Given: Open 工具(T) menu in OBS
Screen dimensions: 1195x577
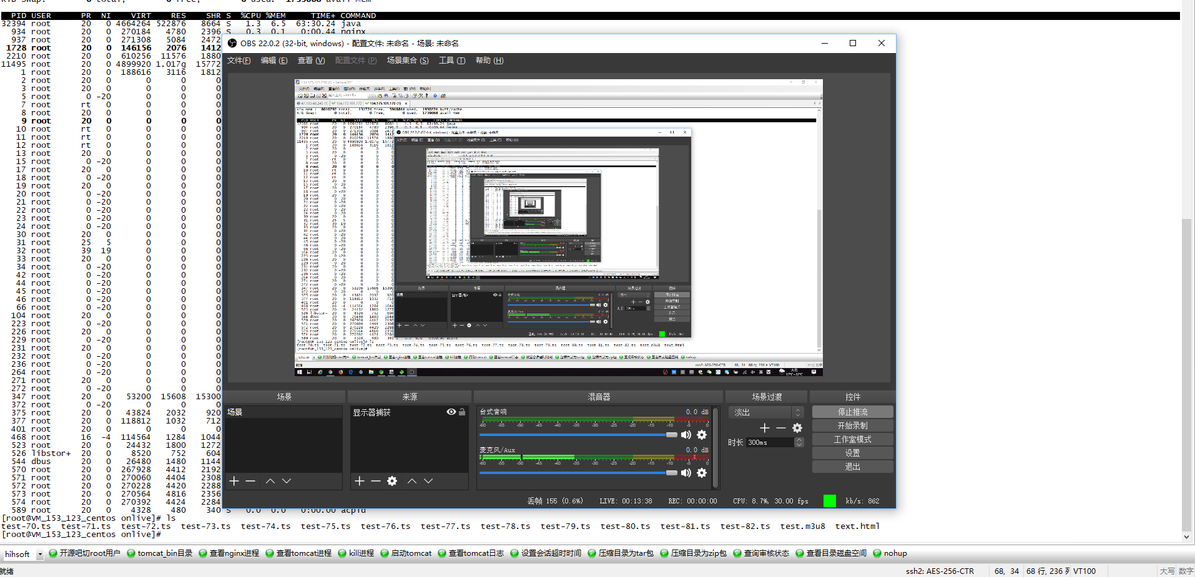Looking at the screenshot, I should click(x=452, y=61).
